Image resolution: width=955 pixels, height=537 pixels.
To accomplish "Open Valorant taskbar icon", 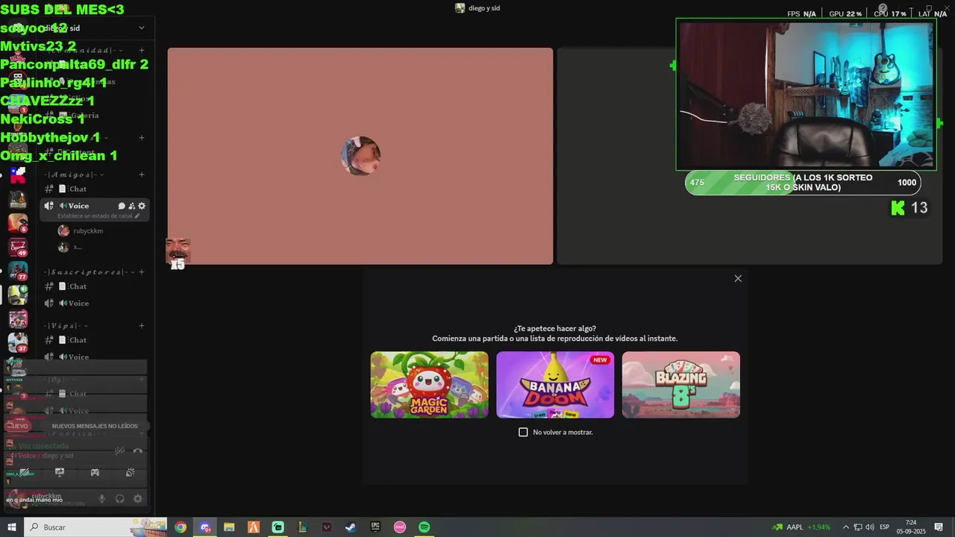I will (x=327, y=527).
